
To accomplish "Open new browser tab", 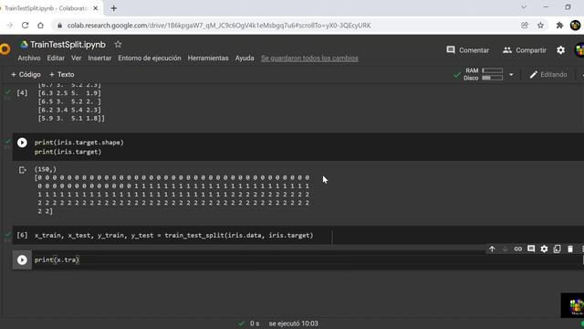I will (x=113, y=8).
